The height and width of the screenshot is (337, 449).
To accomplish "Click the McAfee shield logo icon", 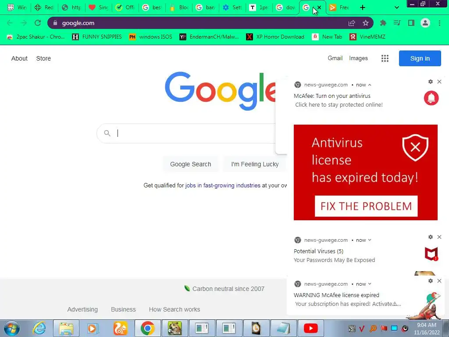I will [x=431, y=254].
